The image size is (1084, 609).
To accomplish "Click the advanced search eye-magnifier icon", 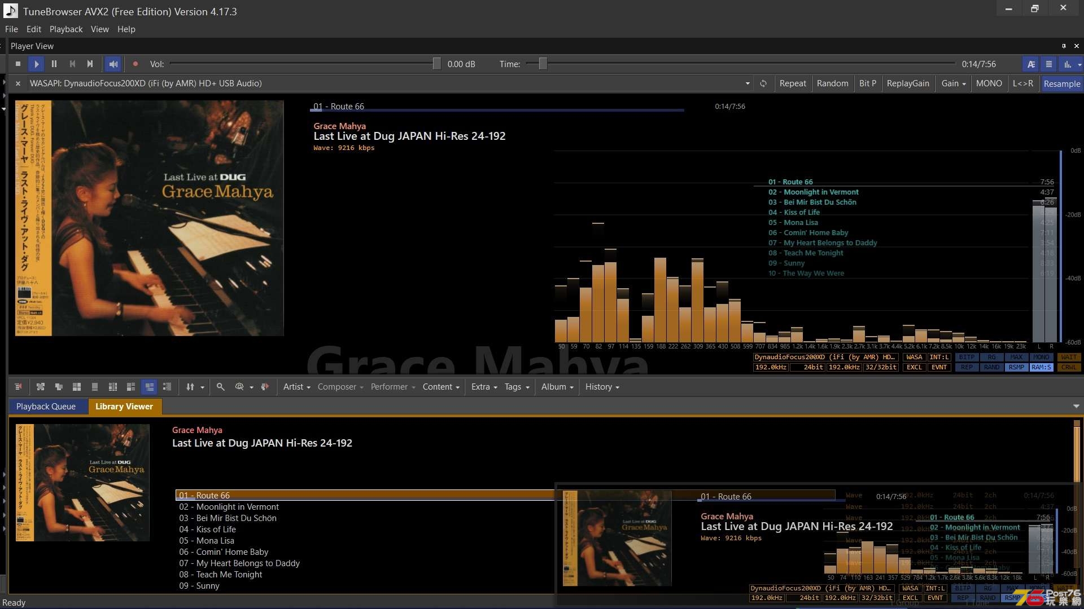I will coord(239,387).
